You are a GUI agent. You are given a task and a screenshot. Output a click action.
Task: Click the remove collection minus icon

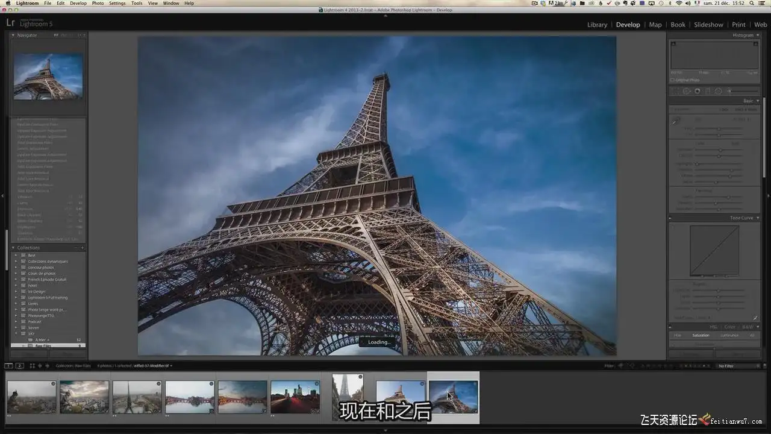tap(76, 248)
